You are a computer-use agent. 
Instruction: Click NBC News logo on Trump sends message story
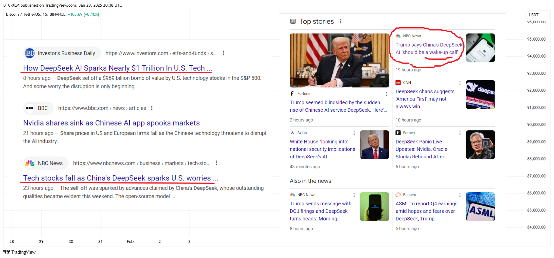point(292,195)
